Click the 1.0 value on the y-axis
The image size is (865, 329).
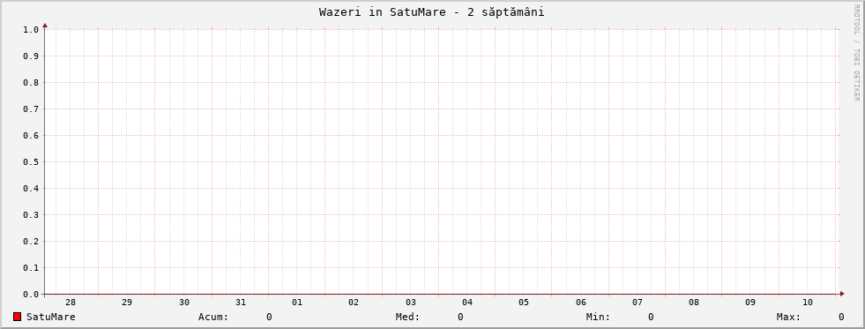31,29
